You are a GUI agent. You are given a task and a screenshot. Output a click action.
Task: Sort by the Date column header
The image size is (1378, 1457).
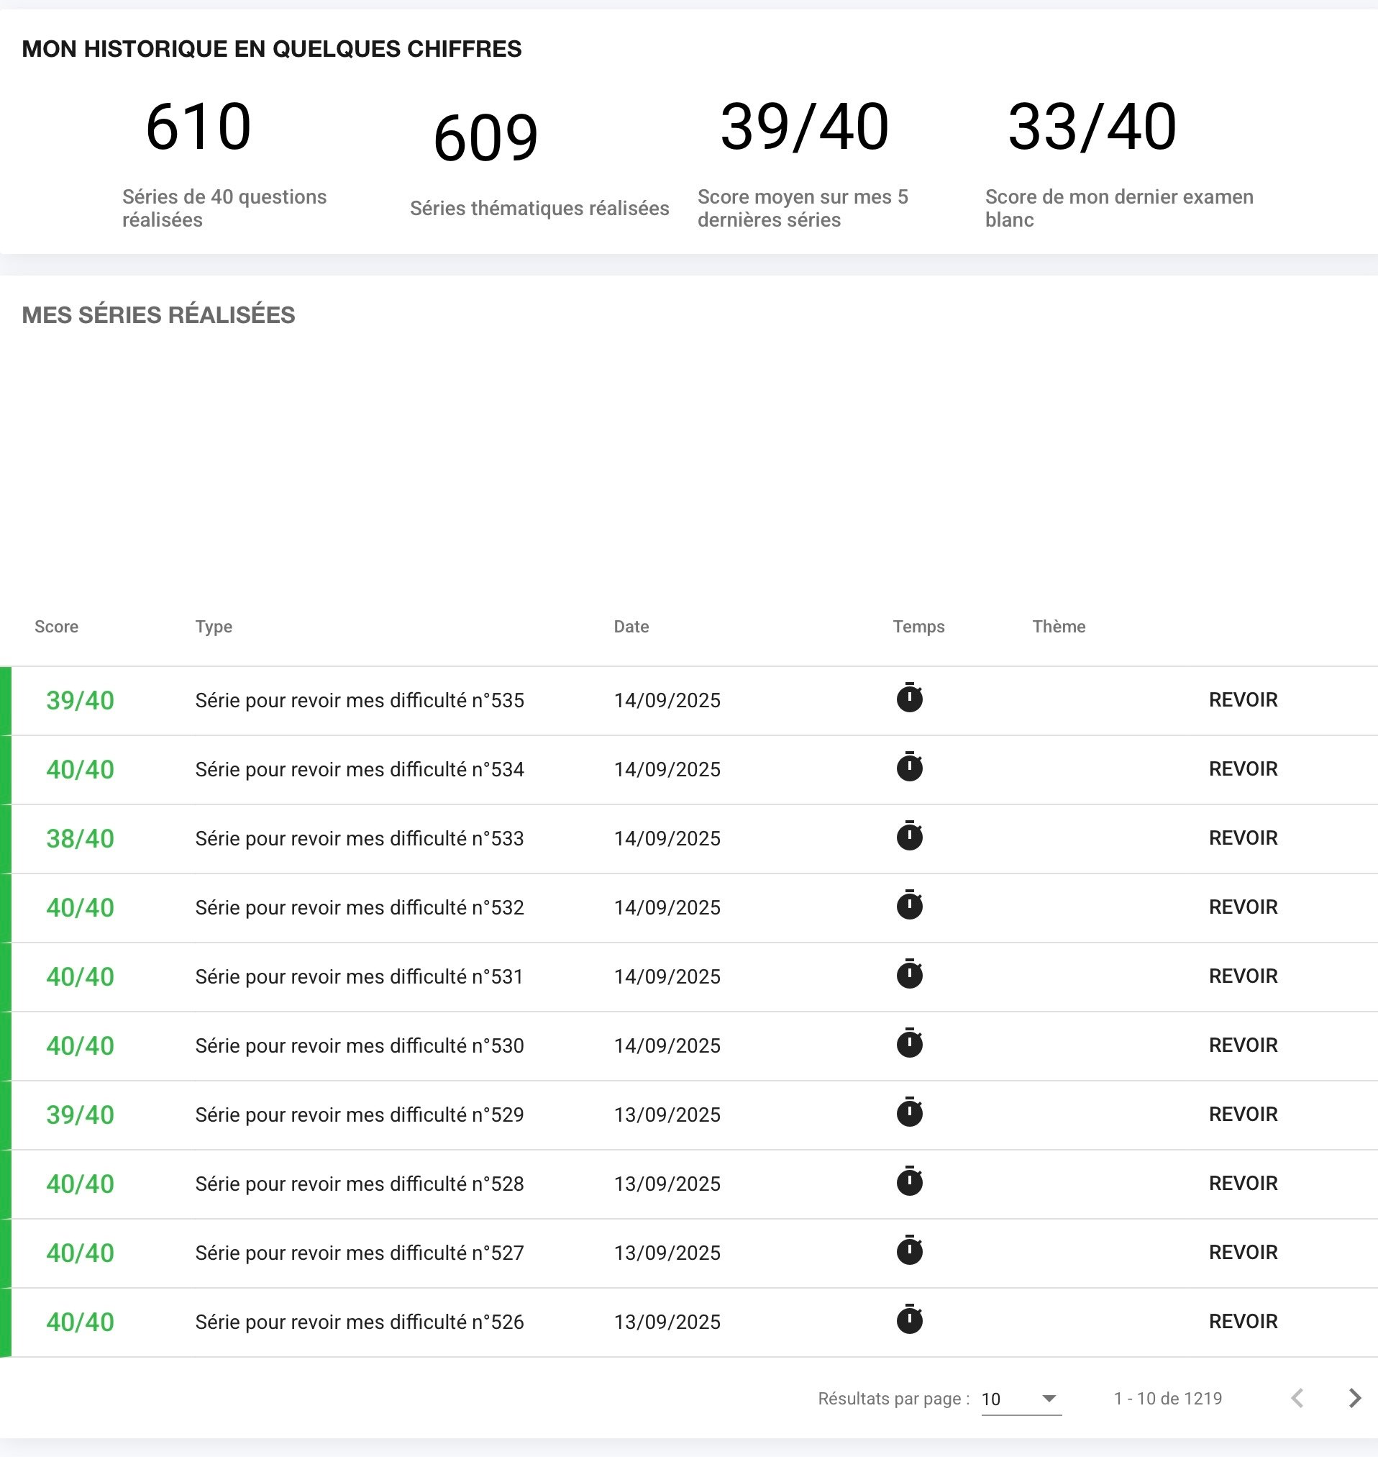(x=631, y=627)
